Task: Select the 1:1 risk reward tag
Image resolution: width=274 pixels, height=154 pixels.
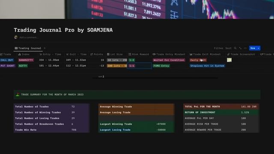Action: click(131, 66)
